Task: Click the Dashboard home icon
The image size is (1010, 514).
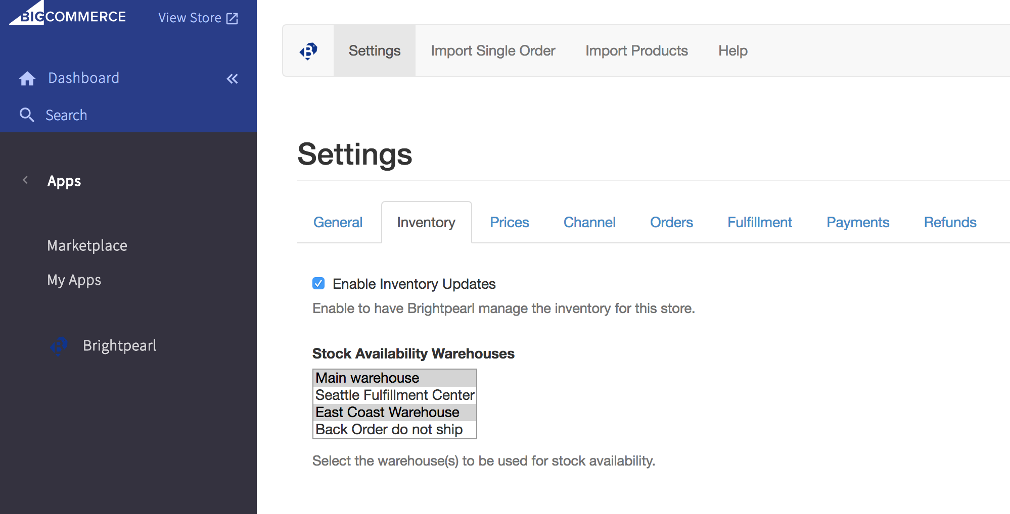Action: 27,78
